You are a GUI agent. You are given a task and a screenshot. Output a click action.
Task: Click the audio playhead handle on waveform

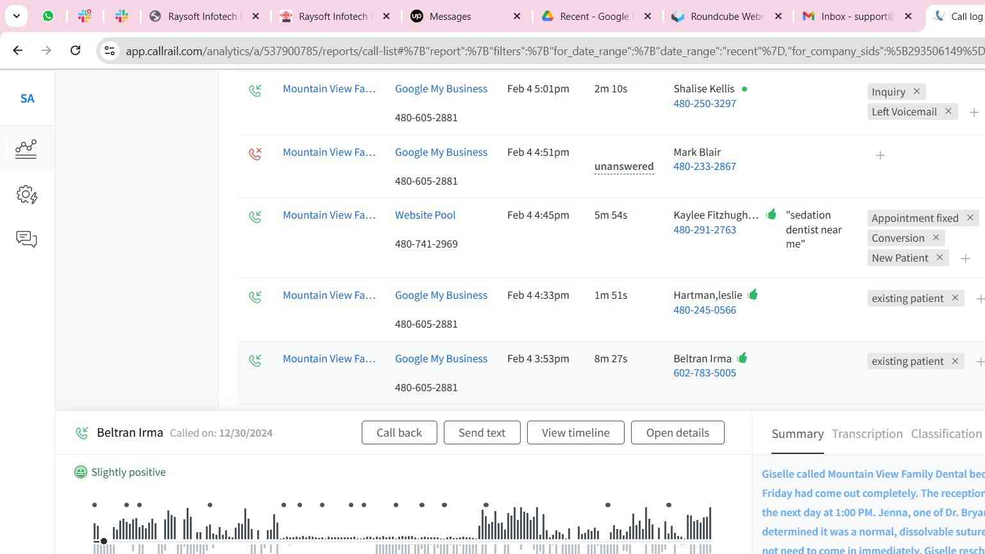(103, 541)
